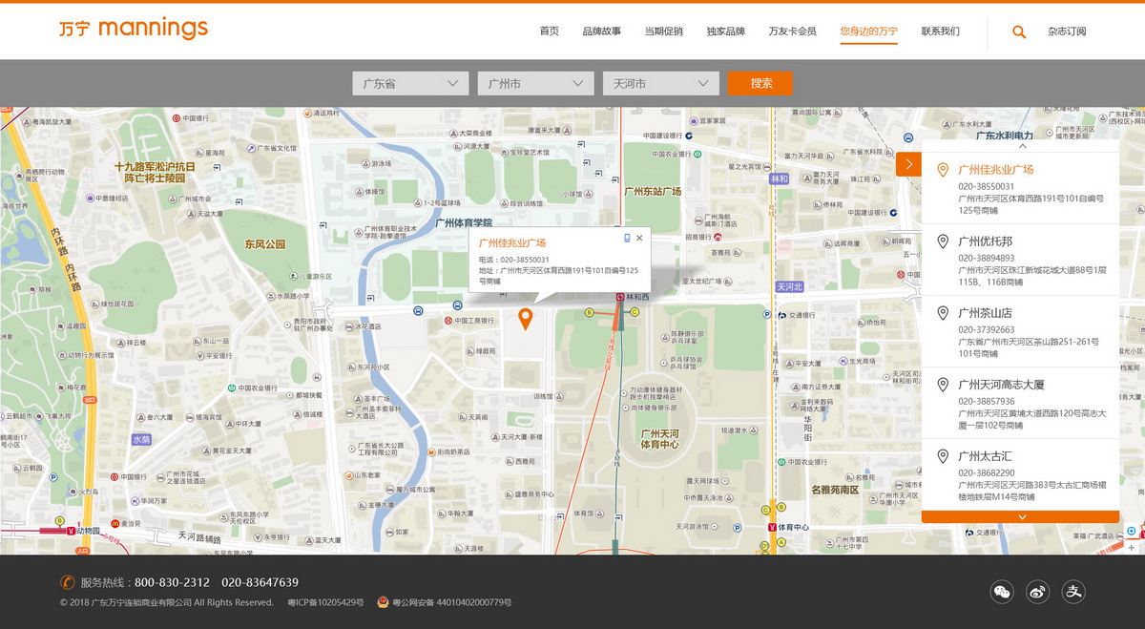
Task: Click phone 020-38550031 in map popup
Action: (525, 260)
